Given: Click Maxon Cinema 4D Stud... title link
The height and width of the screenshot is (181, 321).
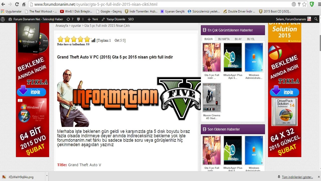Looking at the screenshot, I should 212,117.
